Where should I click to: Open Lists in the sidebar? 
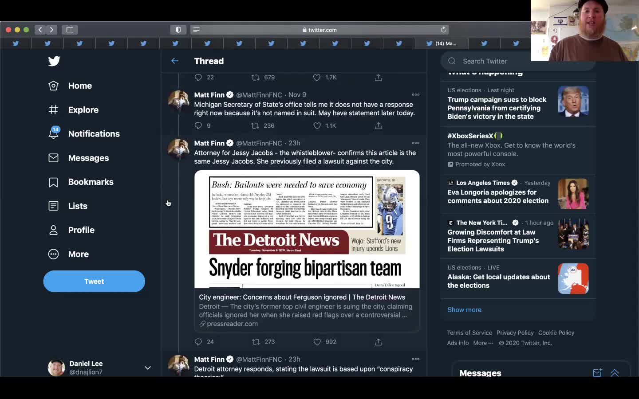point(68,206)
